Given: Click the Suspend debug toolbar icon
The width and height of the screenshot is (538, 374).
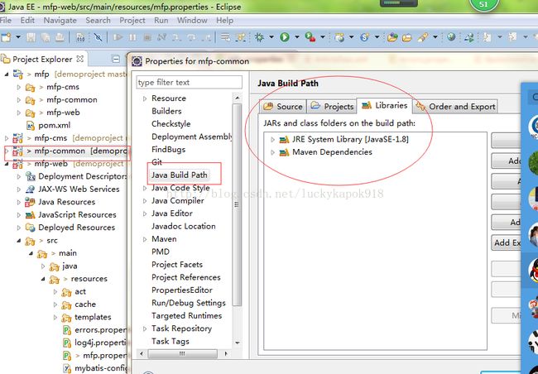Looking at the screenshot, I should (x=132, y=36).
